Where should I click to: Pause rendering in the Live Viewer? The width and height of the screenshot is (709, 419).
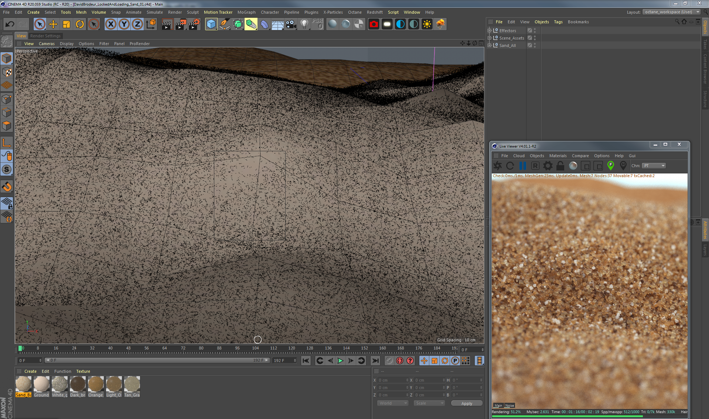tap(523, 166)
